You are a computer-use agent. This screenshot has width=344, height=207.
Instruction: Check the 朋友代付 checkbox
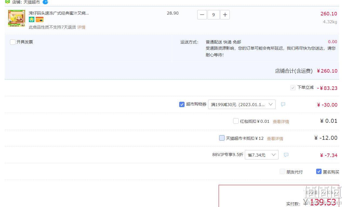pyautogui.click(x=282, y=172)
